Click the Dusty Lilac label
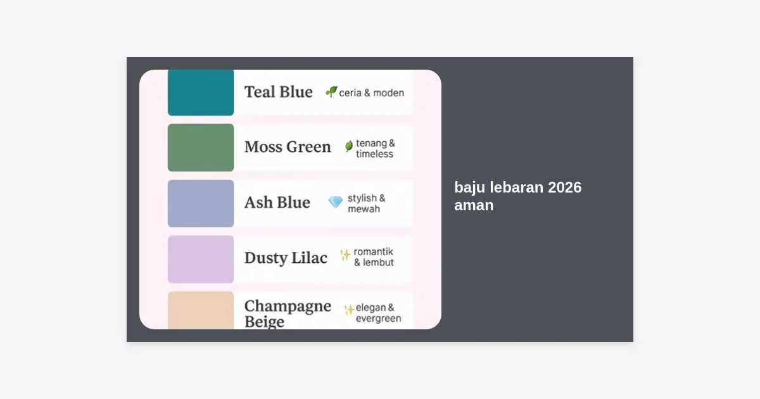This screenshot has width=760, height=399. point(286,258)
